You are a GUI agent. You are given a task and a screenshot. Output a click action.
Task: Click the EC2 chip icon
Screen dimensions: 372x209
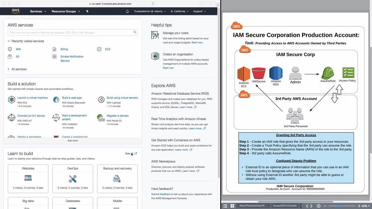click(x=99, y=49)
